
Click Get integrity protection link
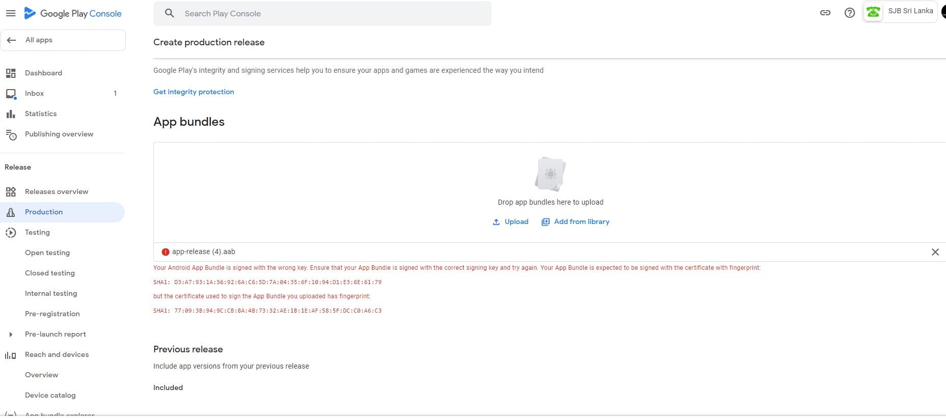[194, 92]
